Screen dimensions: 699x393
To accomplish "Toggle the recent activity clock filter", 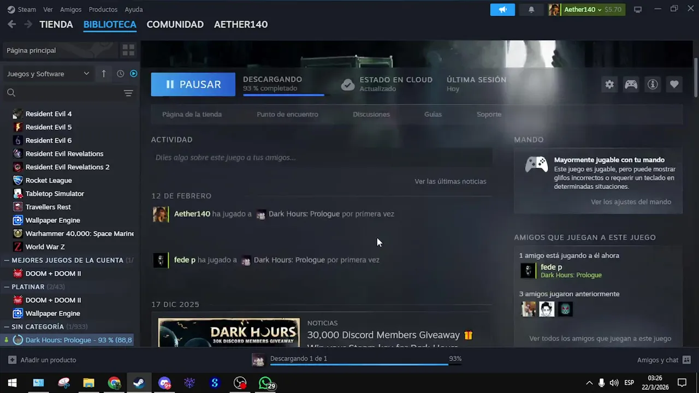I will pyautogui.click(x=120, y=74).
